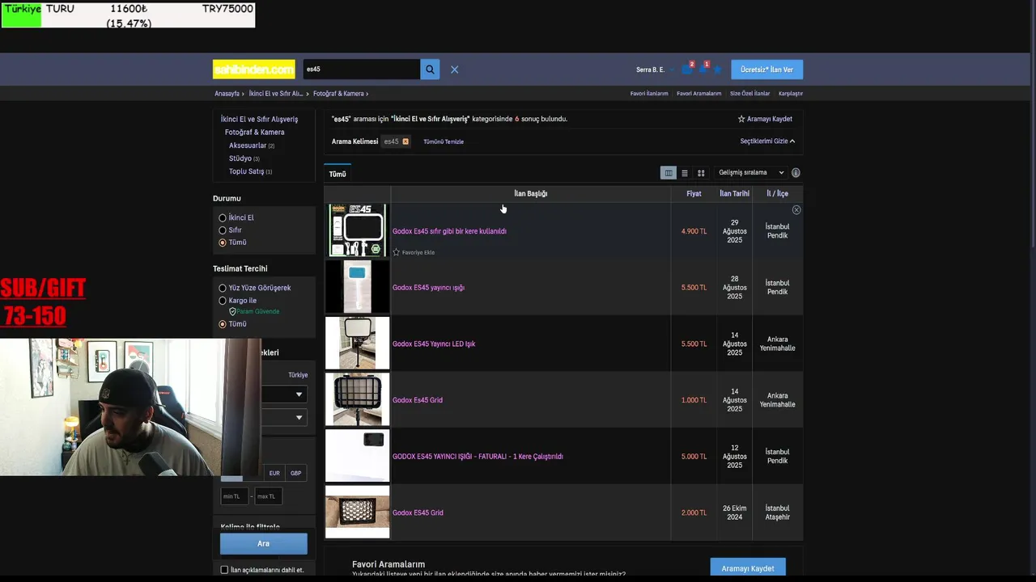Select the Tümü results tab
1036x582 pixels.
point(338,174)
